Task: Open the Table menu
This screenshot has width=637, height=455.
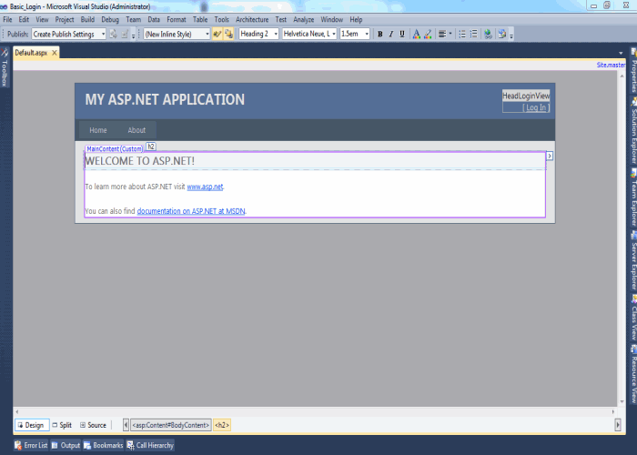Action: [x=200, y=19]
